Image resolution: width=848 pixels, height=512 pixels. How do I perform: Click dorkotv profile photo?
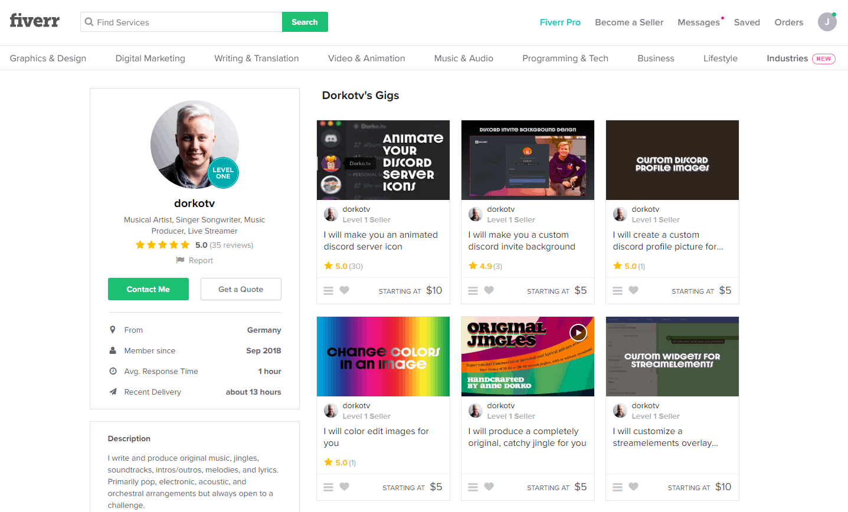pos(195,144)
